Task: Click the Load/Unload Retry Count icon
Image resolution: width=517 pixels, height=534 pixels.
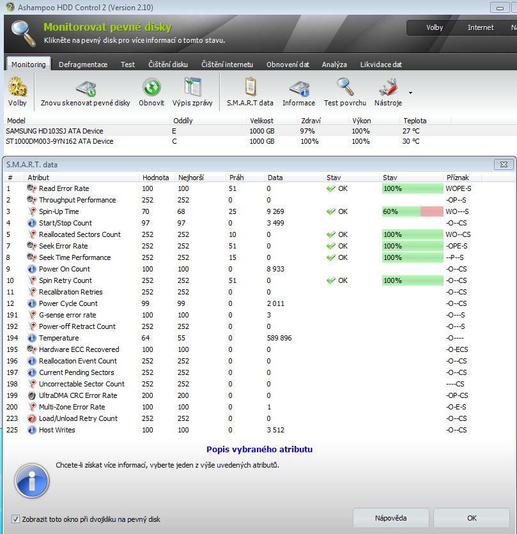Action: click(32, 418)
